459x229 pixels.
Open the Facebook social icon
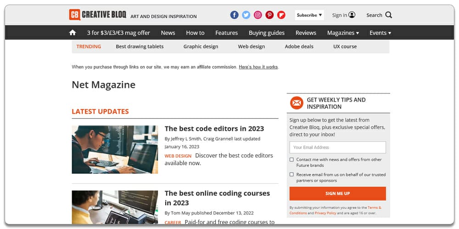tap(234, 15)
